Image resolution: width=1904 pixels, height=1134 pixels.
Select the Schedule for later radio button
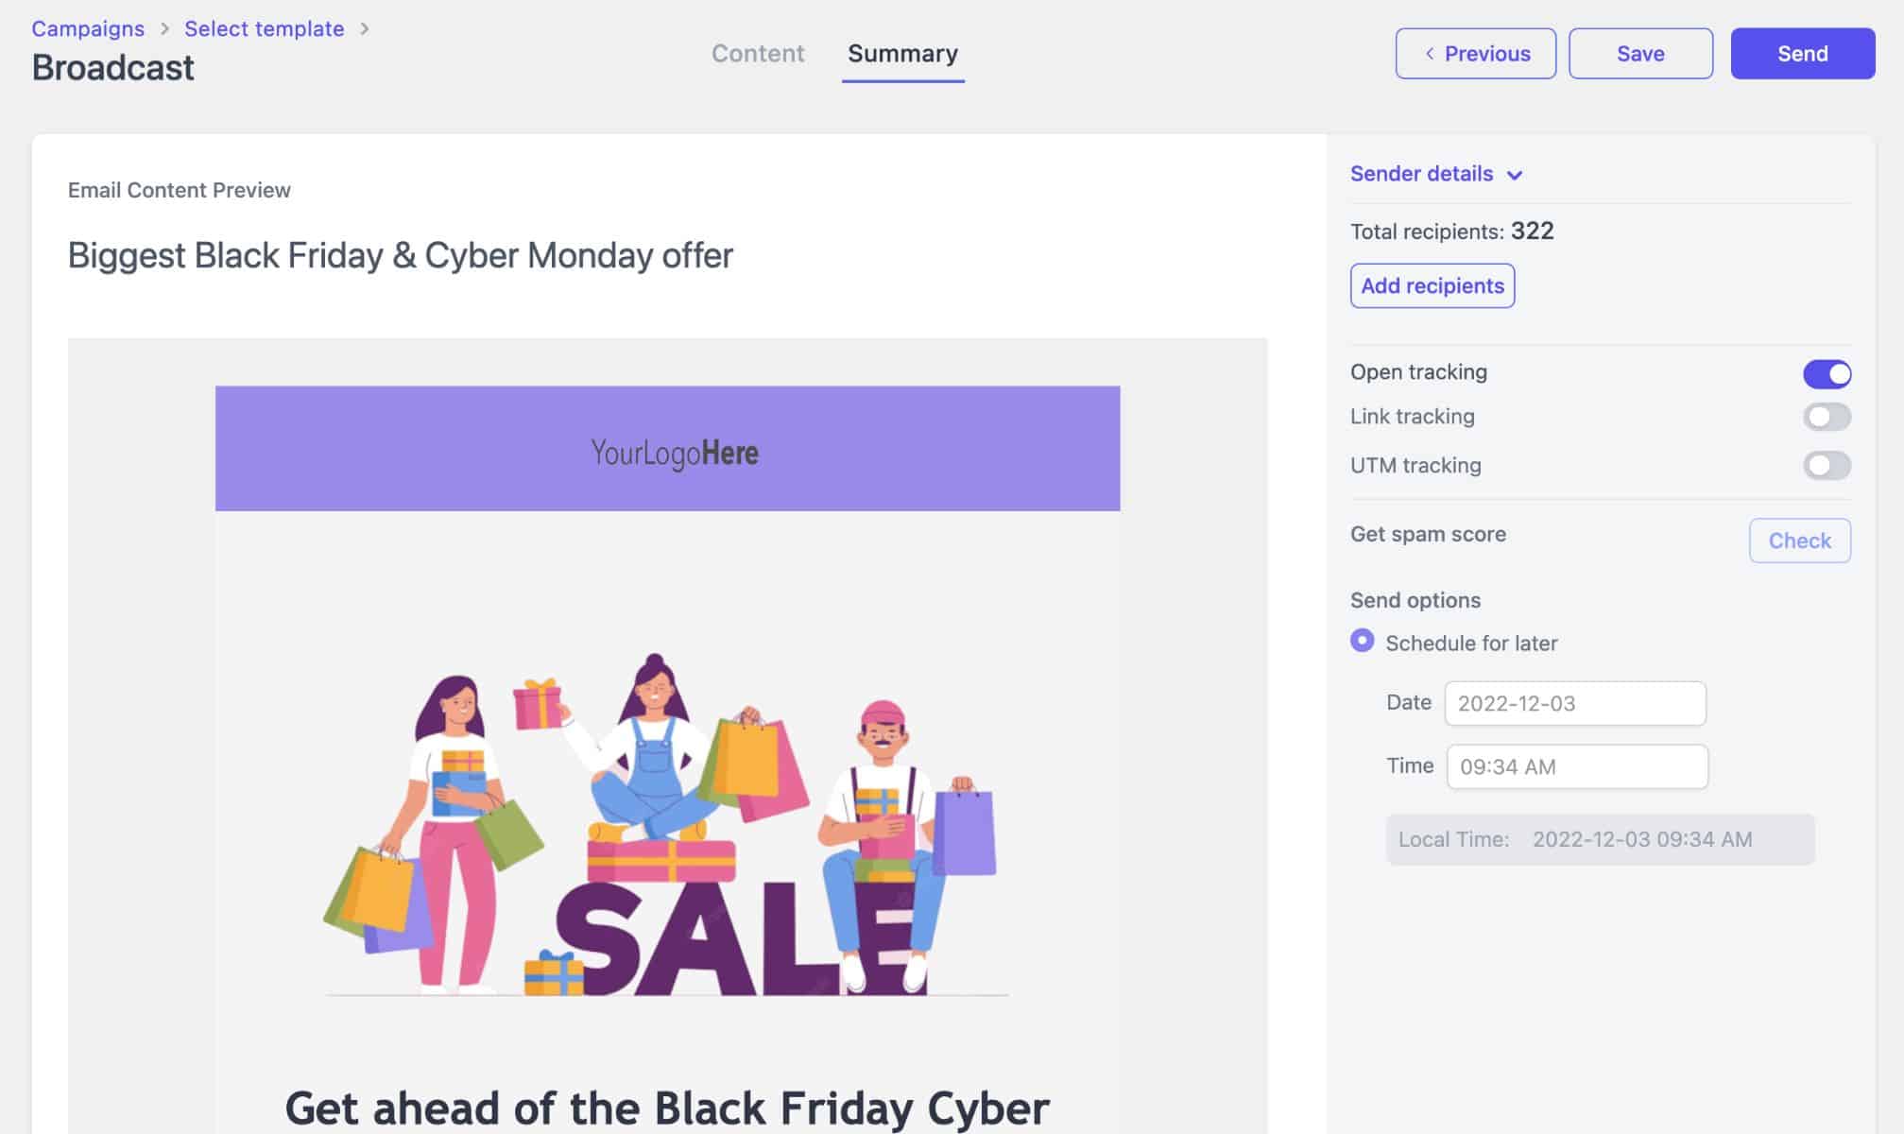1362,643
